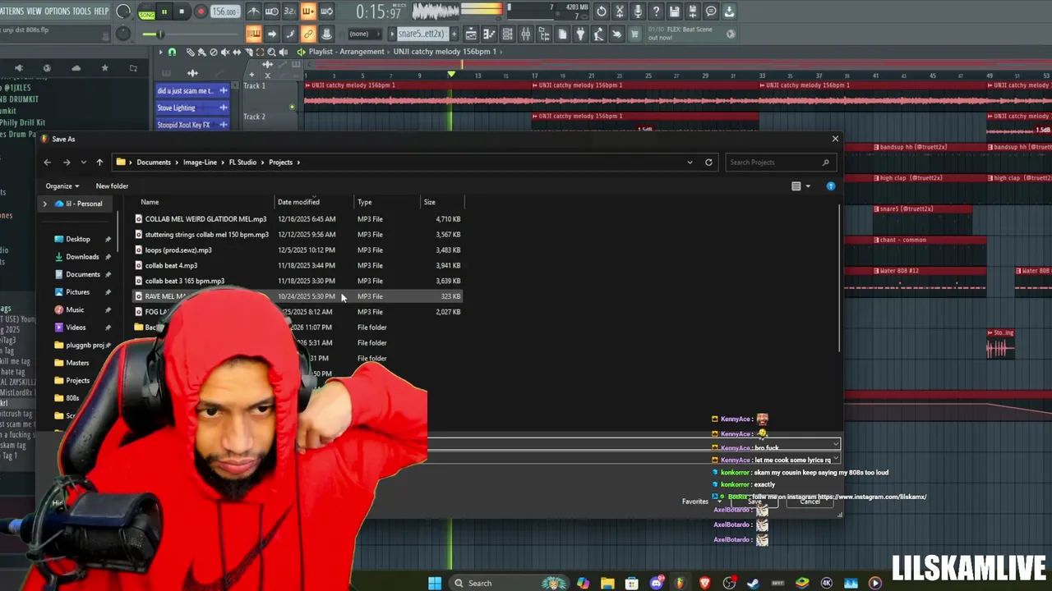Arm the red record button
The height and width of the screenshot is (591, 1052).
(x=200, y=11)
